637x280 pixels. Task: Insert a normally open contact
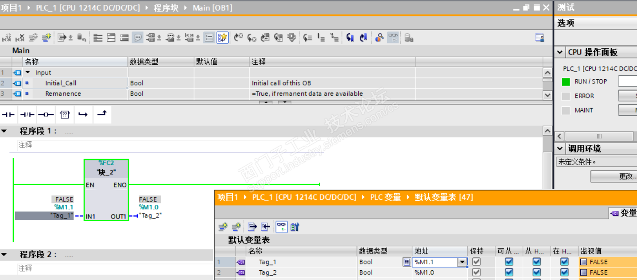coord(8,115)
